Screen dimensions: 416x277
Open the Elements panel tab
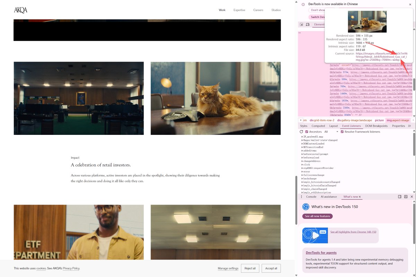[319, 25]
